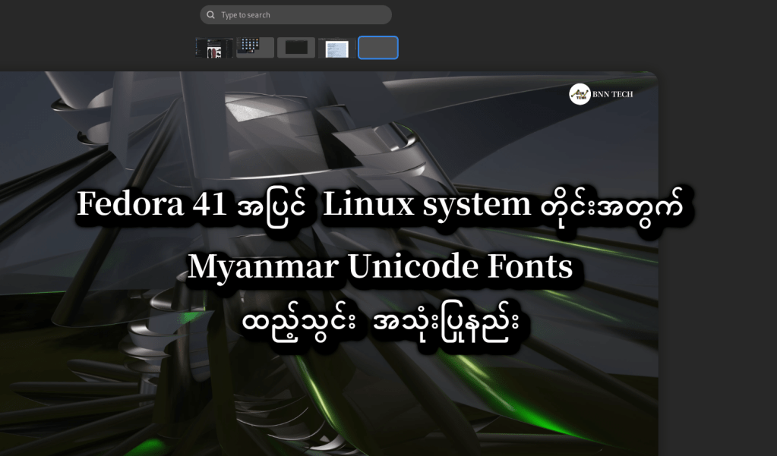Switch to the workspace showing the app grid
This screenshot has height=456, width=777.
click(255, 47)
